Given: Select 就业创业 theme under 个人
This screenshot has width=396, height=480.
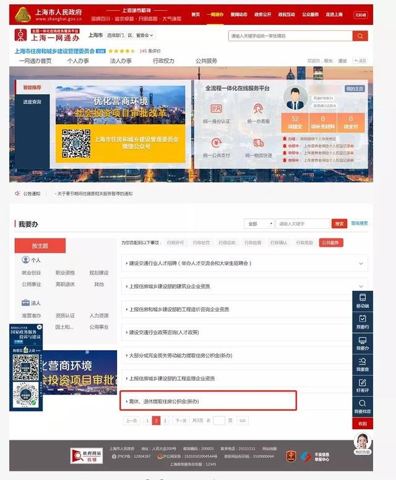Looking at the screenshot, I should point(31,273).
